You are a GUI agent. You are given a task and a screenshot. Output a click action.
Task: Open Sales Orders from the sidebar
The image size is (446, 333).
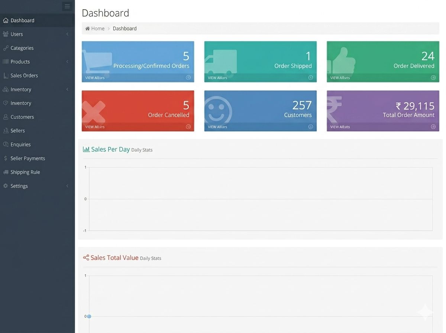(24, 75)
